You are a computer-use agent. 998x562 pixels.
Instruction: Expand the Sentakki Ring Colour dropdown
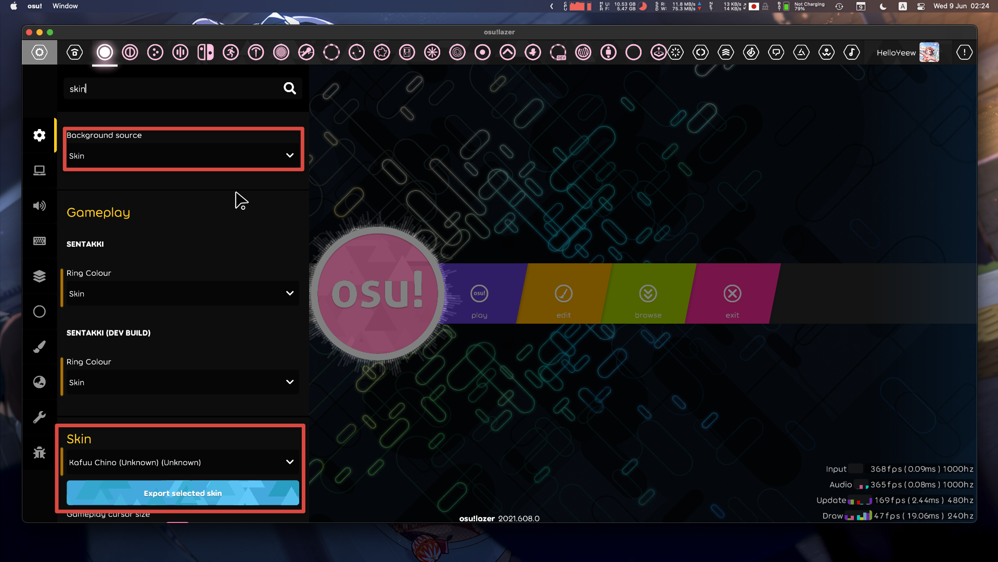(182, 293)
